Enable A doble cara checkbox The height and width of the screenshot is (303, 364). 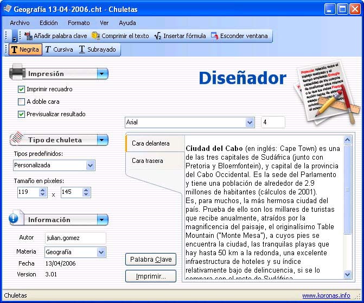pos(21,102)
